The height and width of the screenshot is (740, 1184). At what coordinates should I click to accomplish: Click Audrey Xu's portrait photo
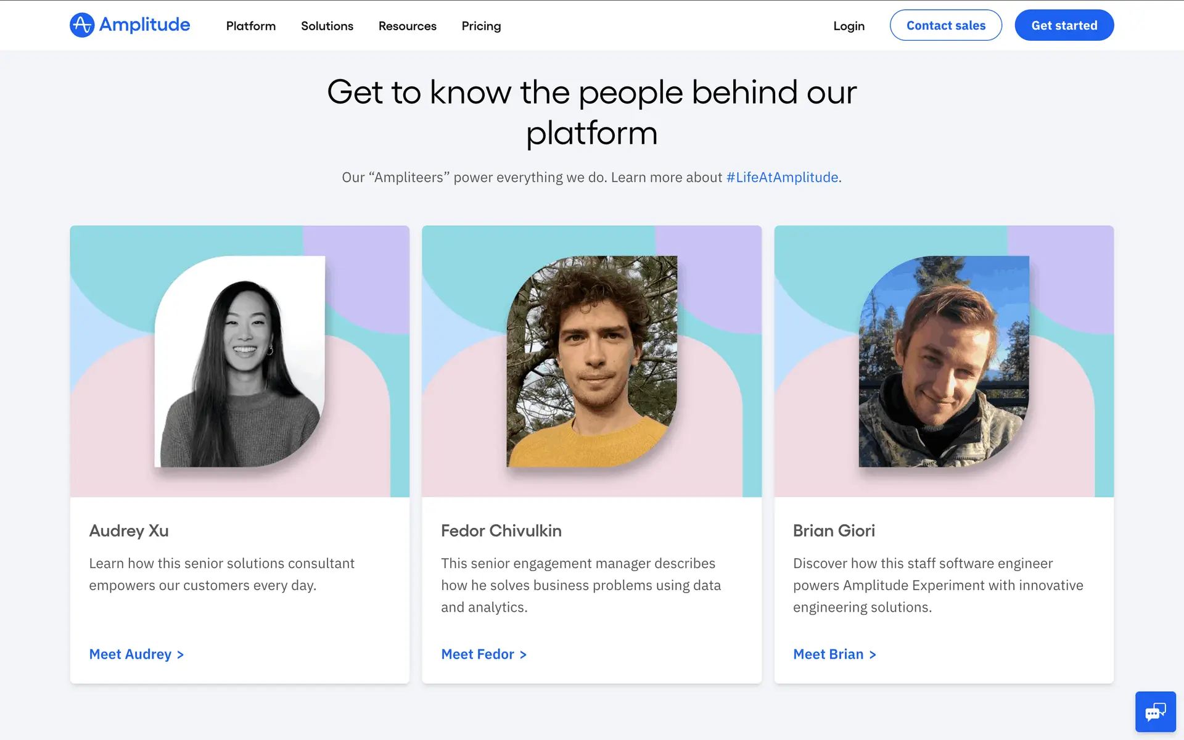tap(240, 361)
